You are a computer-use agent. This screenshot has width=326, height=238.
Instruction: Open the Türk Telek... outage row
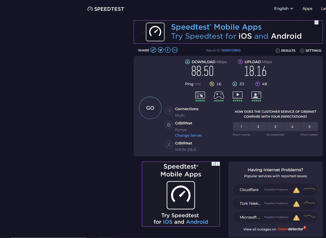[x=276, y=204]
